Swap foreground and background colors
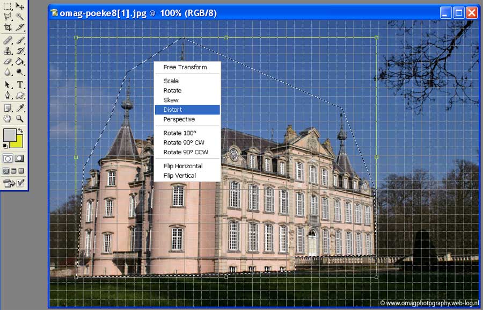The width and height of the screenshot is (483, 310). [20, 131]
